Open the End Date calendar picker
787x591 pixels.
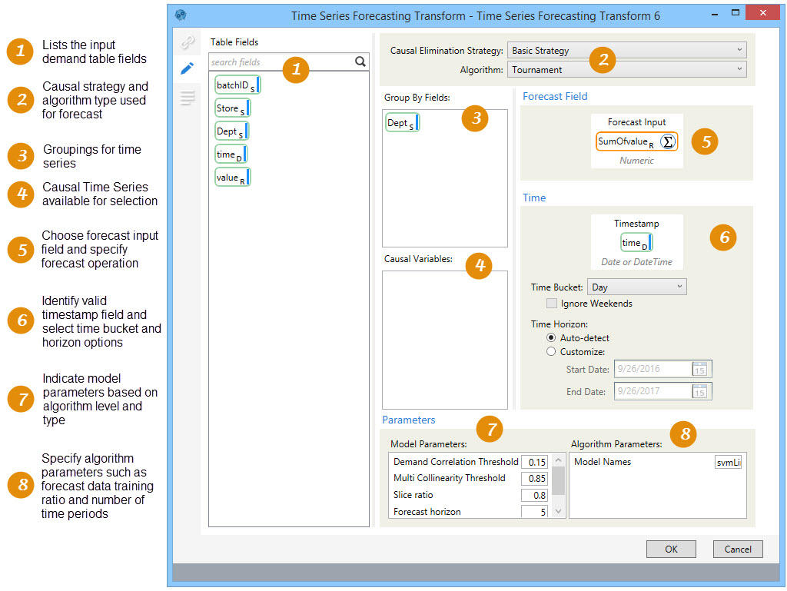pos(699,392)
